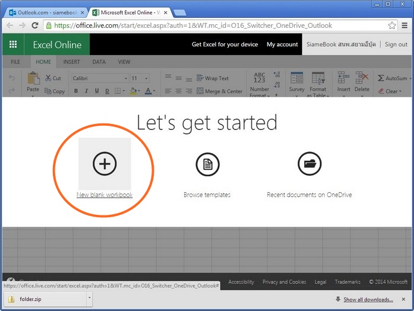414x311 pixels.
Task: Click the Center align icon
Action: click(x=178, y=91)
